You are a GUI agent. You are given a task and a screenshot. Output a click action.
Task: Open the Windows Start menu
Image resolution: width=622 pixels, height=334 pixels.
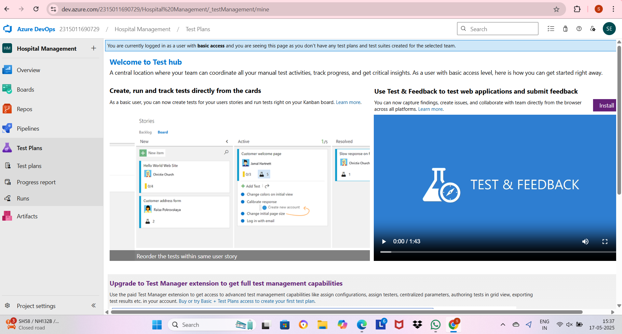tap(157, 325)
